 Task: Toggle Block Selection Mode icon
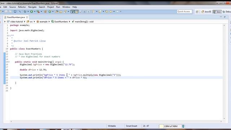click(84, 12)
